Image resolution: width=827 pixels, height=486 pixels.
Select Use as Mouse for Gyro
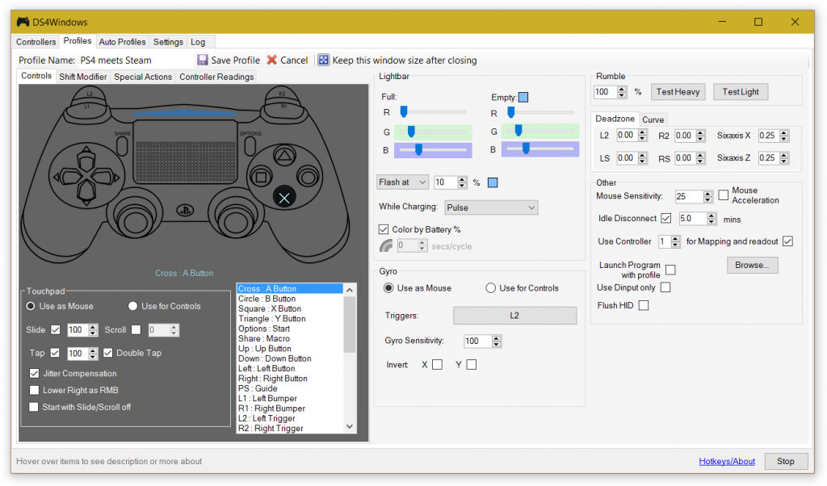point(389,287)
